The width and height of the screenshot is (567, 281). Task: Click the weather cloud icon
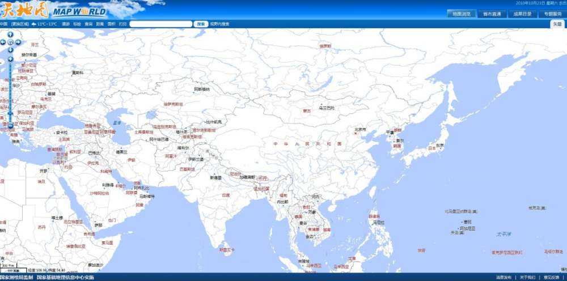34,24
